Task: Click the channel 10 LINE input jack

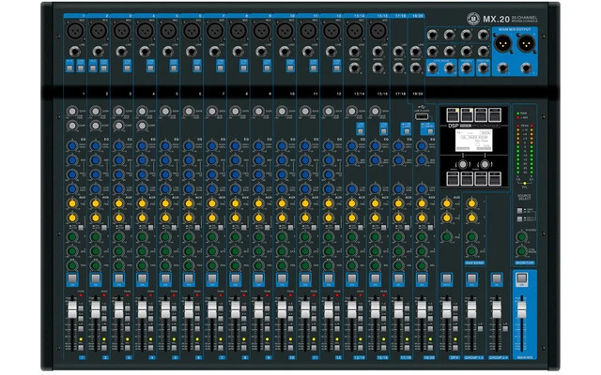Action: pyautogui.click(x=285, y=52)
